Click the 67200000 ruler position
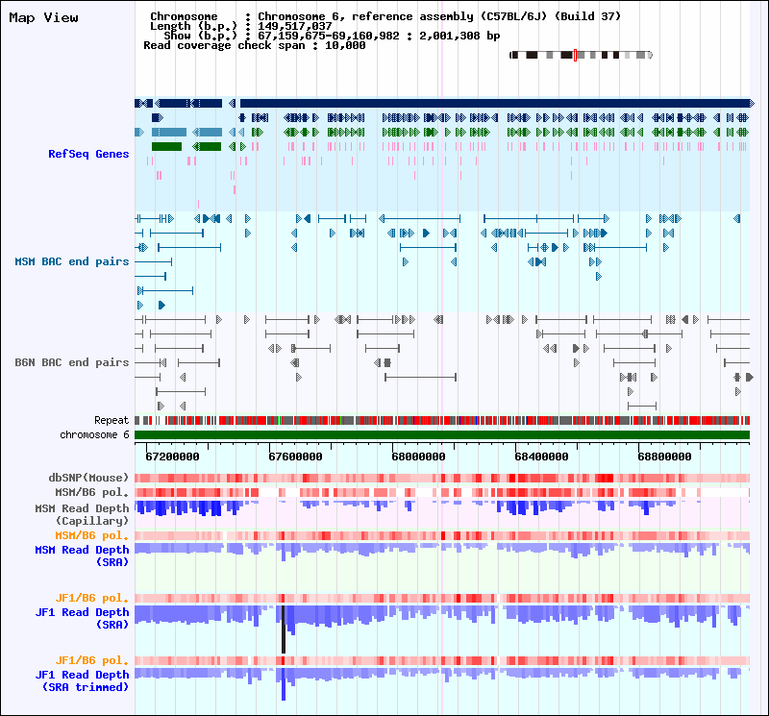769x716 pixels. (173, 457)
